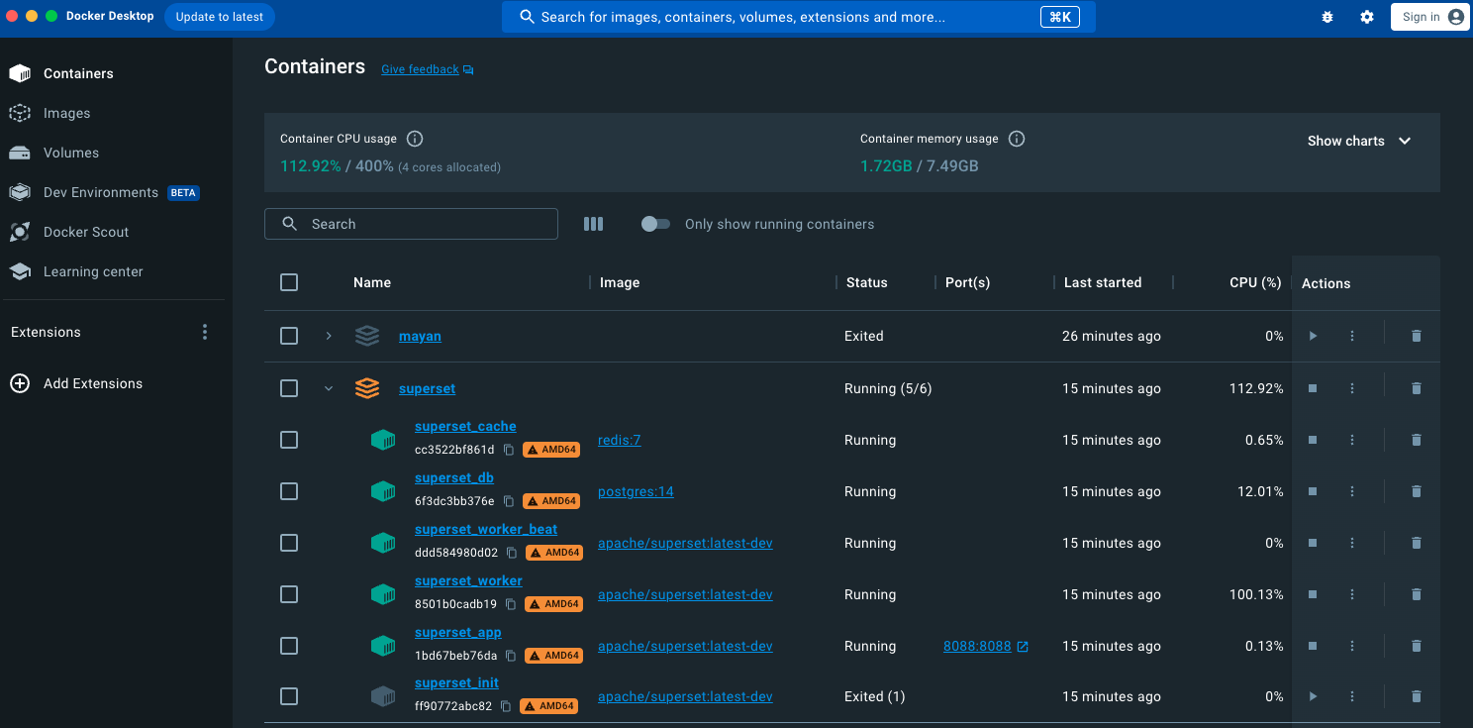Expand the mayan container group
This screenshot has height=728, width=1473.
point(329,336)
